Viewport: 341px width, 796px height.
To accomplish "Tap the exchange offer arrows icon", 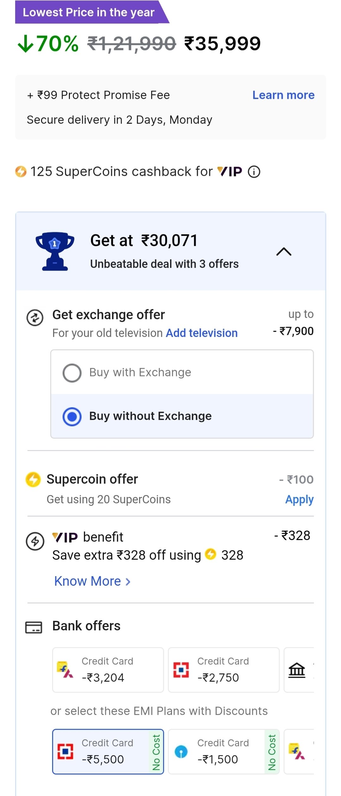I will [x=35, y=318].
